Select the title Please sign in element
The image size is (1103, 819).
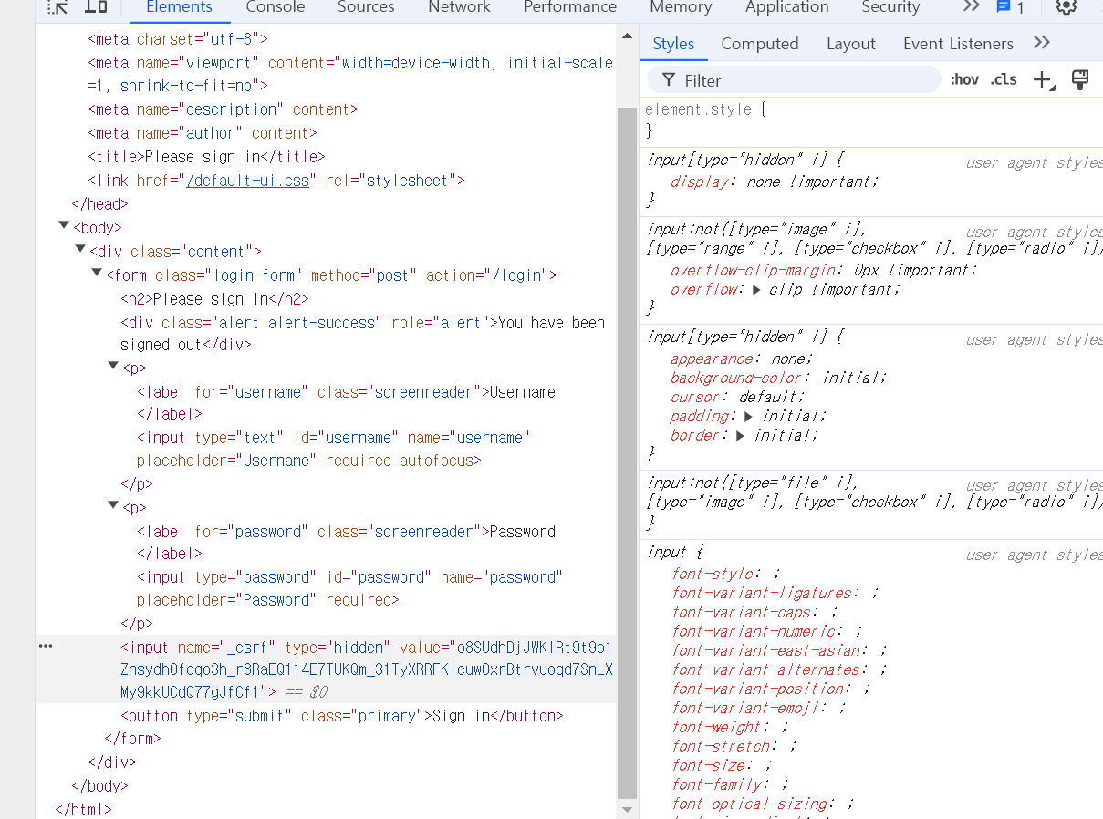point(206,157)
